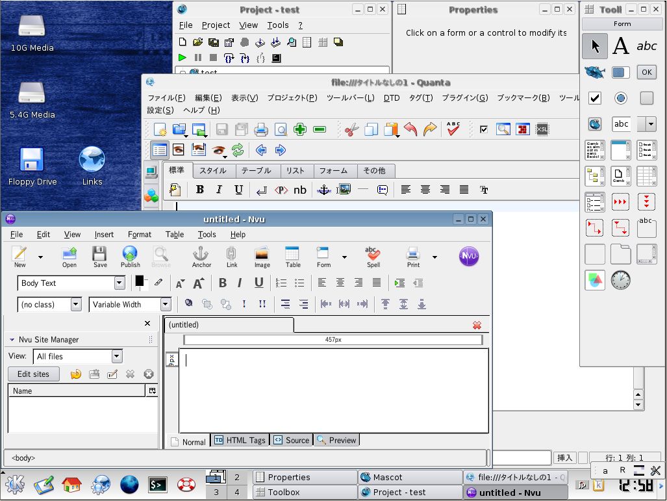Click the Anchor icon in Nvu toolbar

pos(201,257)
